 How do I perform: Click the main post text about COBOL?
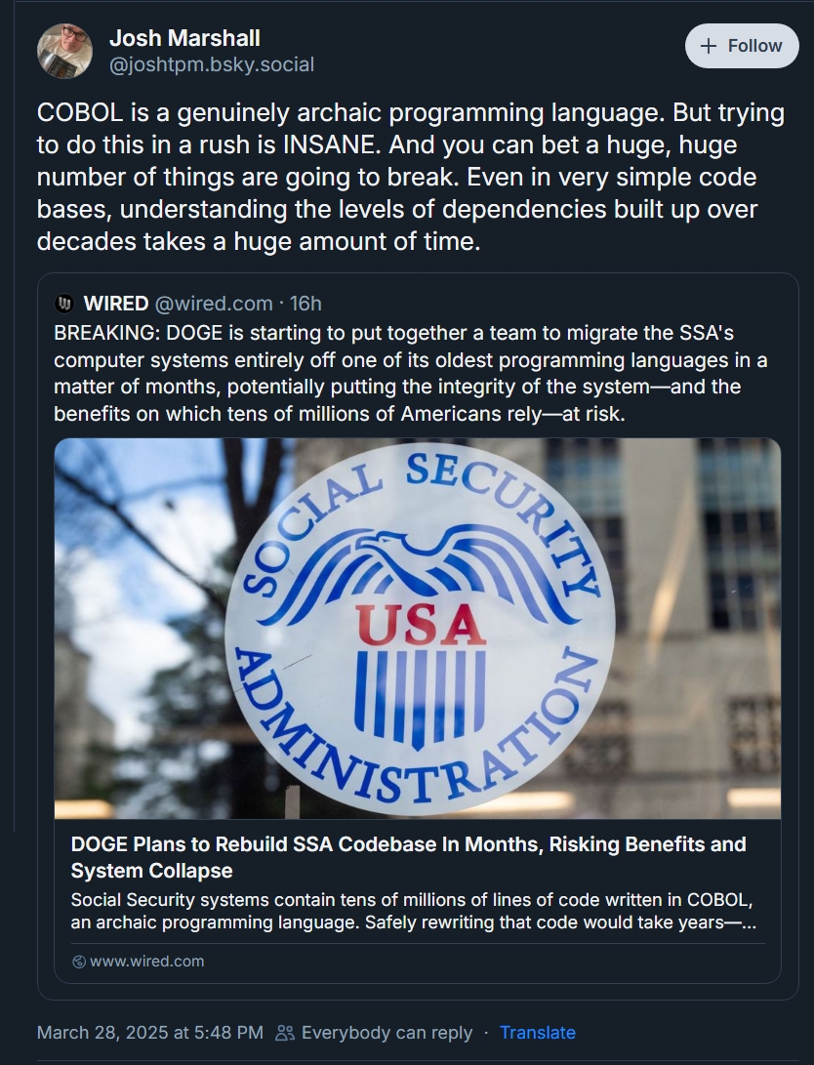(x=410, y=177)
